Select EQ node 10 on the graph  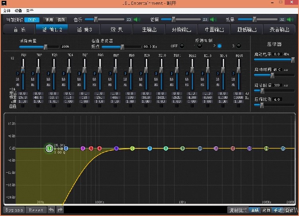200,148
